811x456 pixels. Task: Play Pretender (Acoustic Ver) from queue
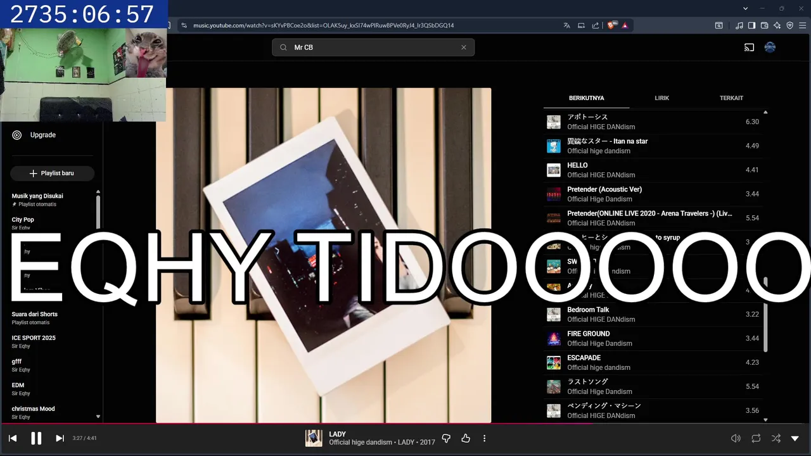[654, 194]
